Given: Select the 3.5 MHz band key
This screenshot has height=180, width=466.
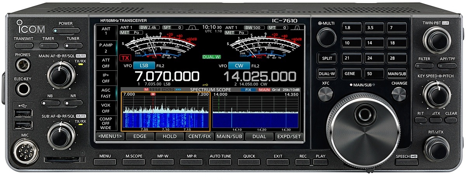Looking at the screenshot, I should tap(374, 28).
